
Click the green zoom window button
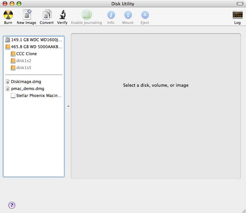coord(19,4)
